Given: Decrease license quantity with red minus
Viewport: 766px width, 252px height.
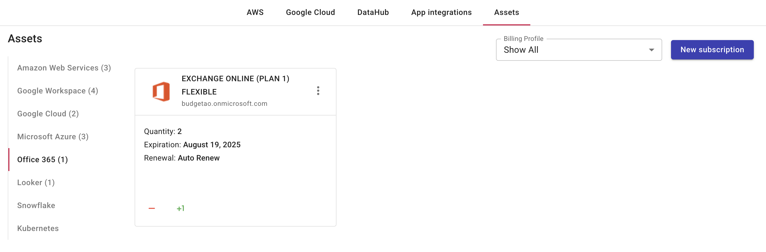Looking at the screenshot, I should [152, 208].
